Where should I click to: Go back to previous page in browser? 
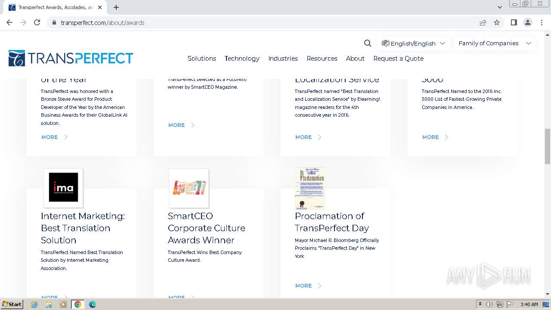click(9, 22)
